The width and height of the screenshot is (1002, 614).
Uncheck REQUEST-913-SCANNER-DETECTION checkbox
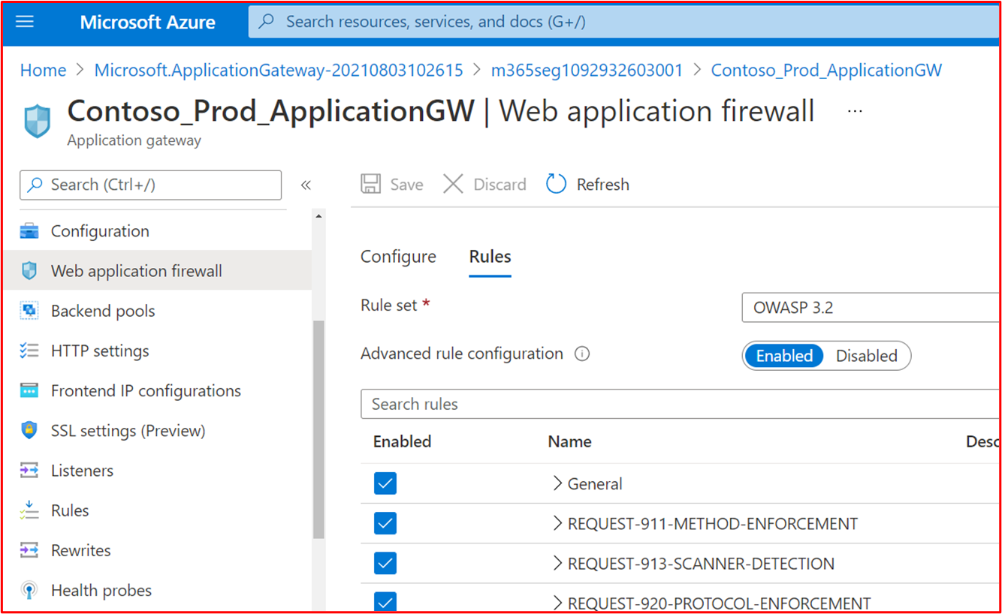[385, 563]
